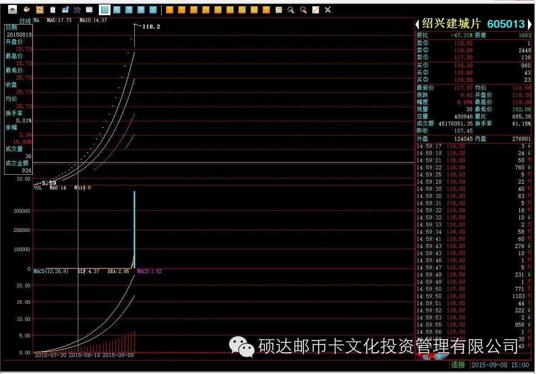Select 1-minute chart period
Viewport: 536px width, 374px height.
click(x=170, y=9)
